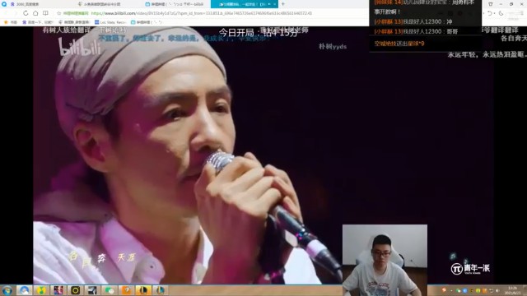Viewport: 527px width, 296px height.
Task: Click the 永远年轻，永远热泪盈眶 danmaku
Action: (487, 55)
